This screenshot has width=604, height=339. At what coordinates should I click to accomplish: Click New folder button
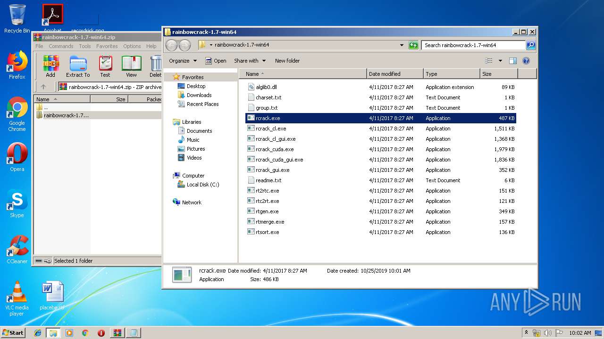287,61
